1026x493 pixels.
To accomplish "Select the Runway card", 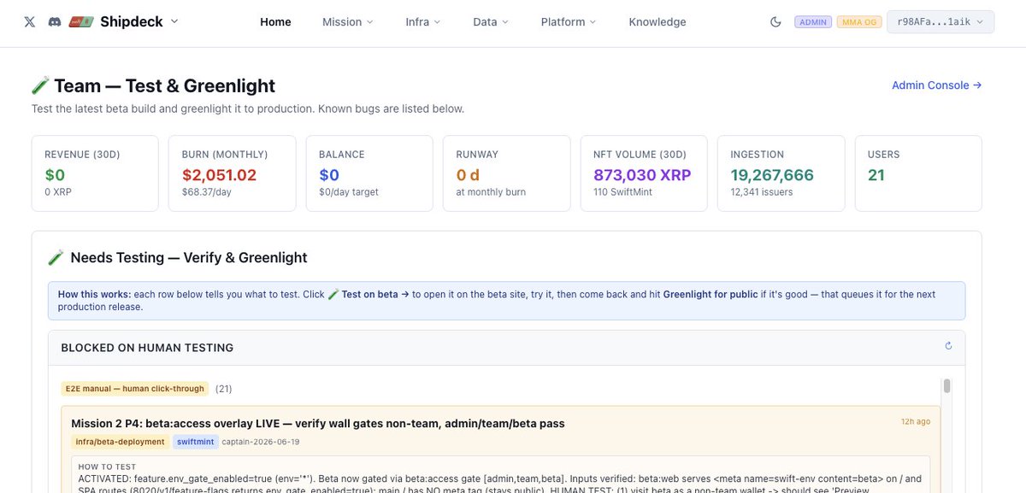I will 507,173.
